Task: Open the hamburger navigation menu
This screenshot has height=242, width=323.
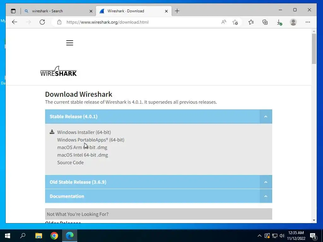Action: click(70, 43)
